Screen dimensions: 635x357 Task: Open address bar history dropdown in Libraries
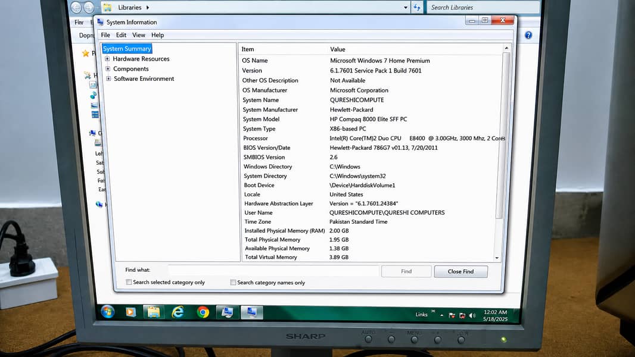[x=406, y=7]
